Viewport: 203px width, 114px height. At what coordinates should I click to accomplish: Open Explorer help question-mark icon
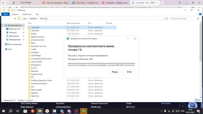tap(200, 14)
